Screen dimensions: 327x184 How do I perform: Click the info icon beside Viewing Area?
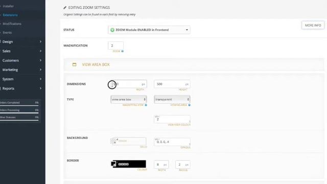[x=190, y=105]
